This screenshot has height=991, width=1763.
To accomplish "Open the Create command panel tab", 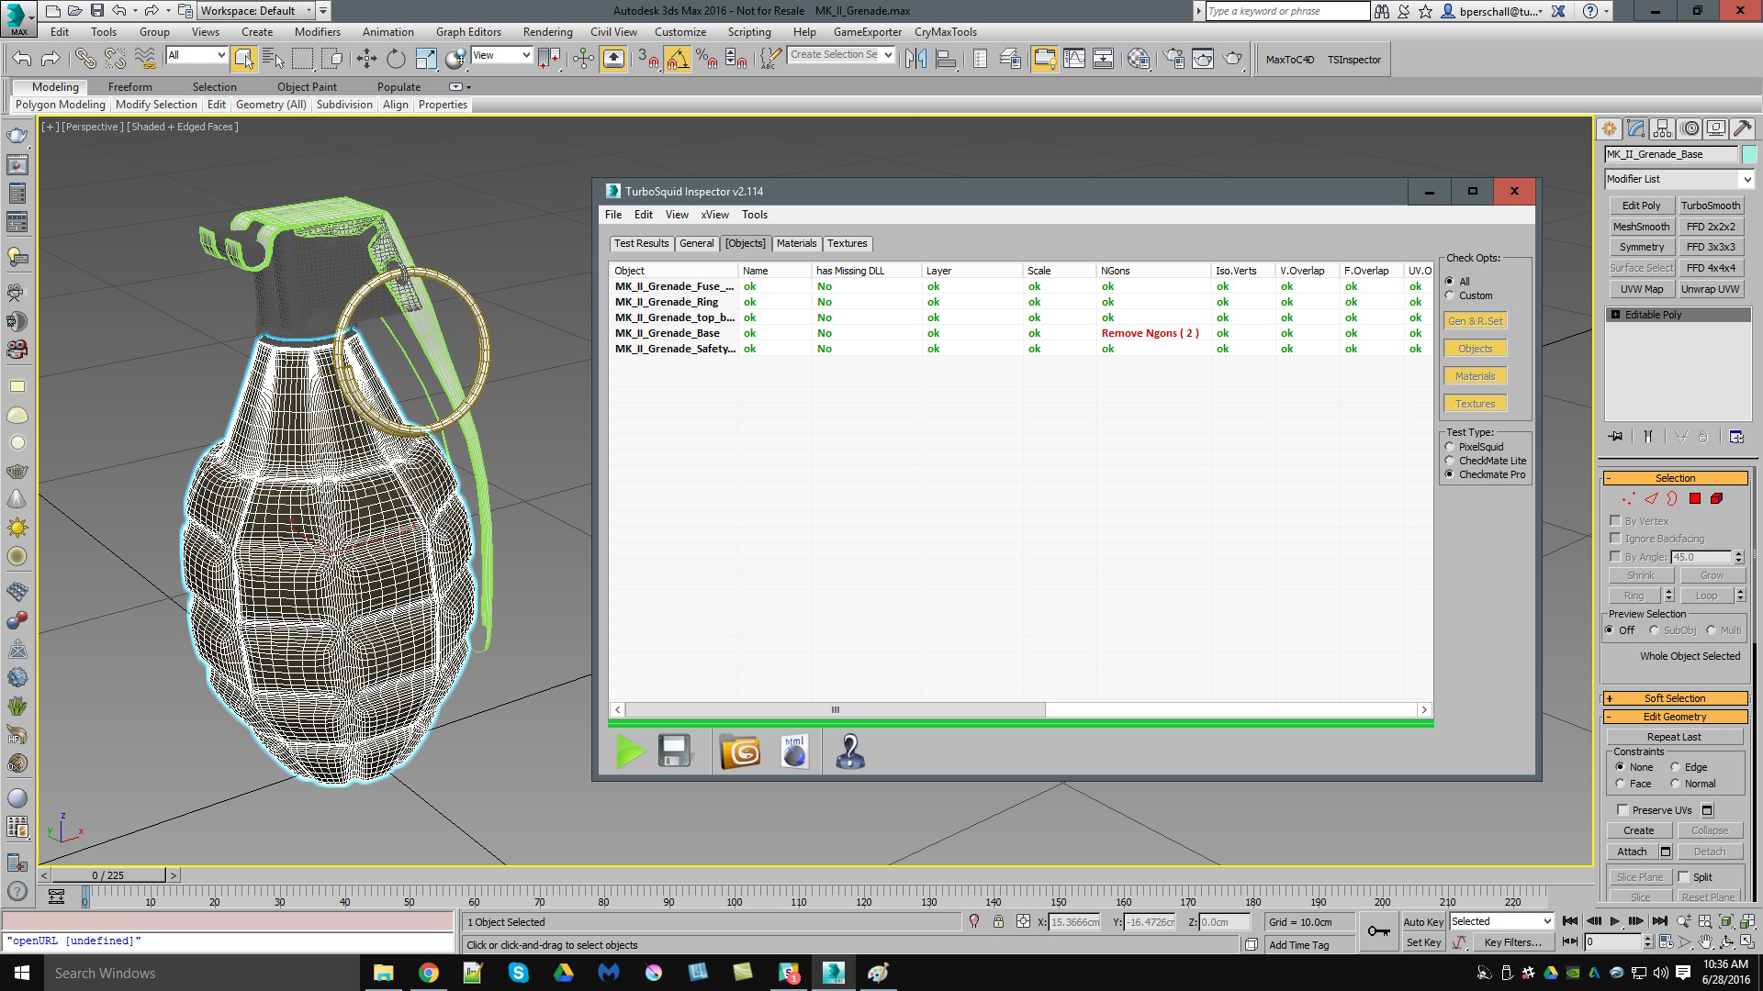I will point(1609,129).
